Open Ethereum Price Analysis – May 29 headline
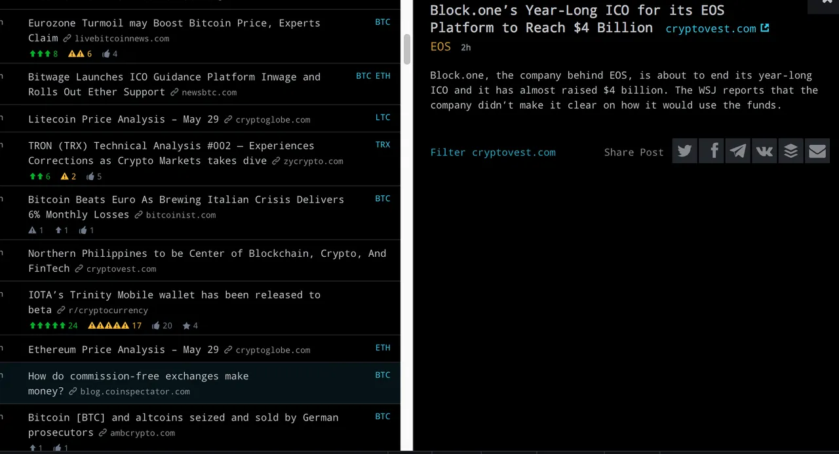Screen dimensions: 839x454 click(123, 350)
